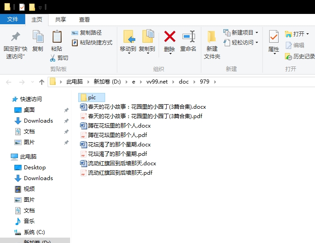This screenshot has height=243, width=315.
Task: Select the pic folder
Action: [x=92, y=97]
